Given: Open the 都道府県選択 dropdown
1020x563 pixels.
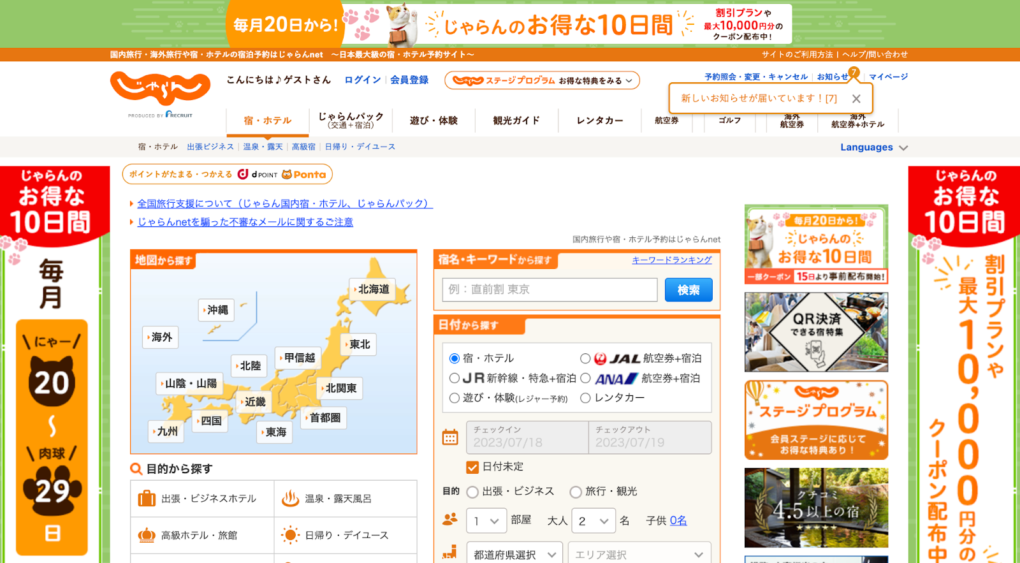Looking at the screenshot, I should [x=514, y=553].
